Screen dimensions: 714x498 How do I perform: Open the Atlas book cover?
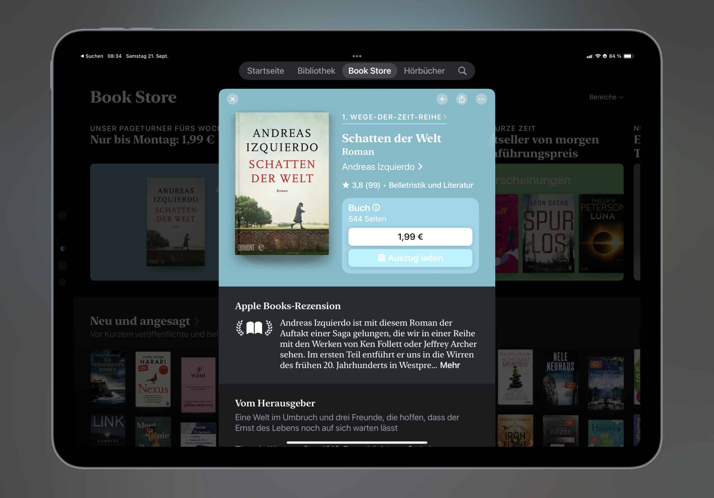[606, 383]
